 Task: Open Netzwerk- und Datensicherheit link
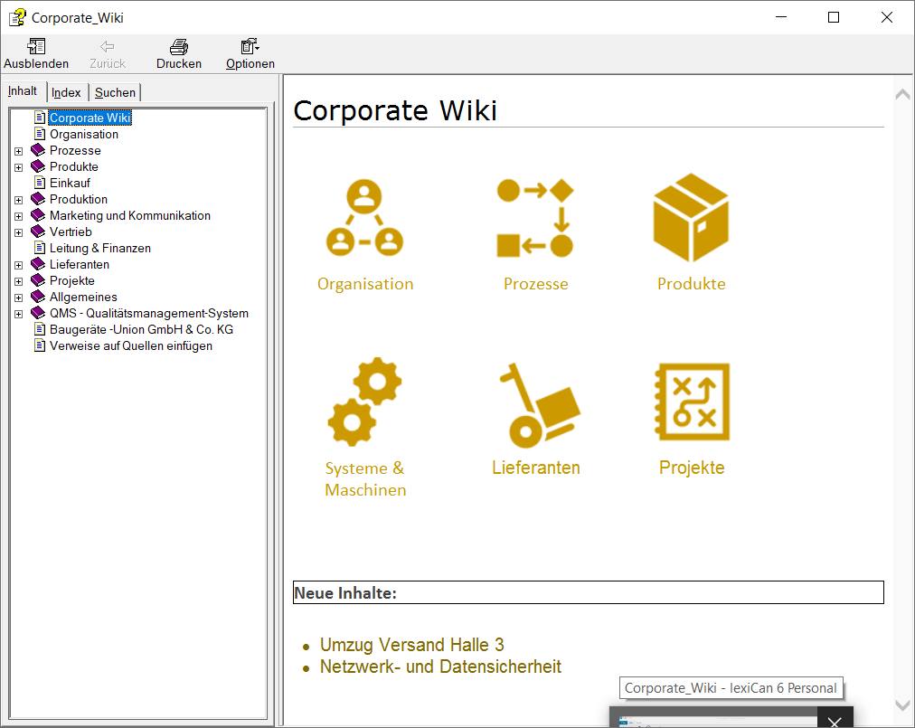pyautogui.click(x=440, y=667)
